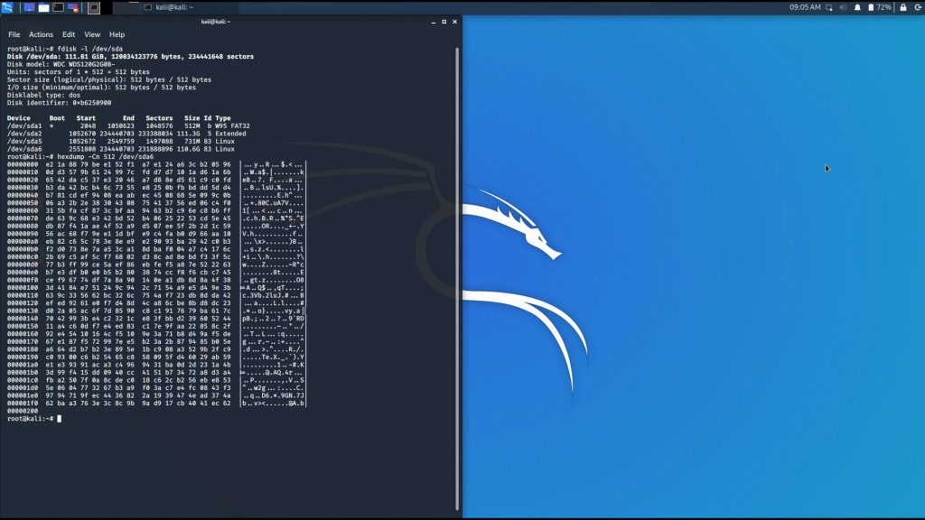This screenshot has width=925, height=520.
Task: Lock the screen with padlock icon
Action: click(x=903, y=7)
